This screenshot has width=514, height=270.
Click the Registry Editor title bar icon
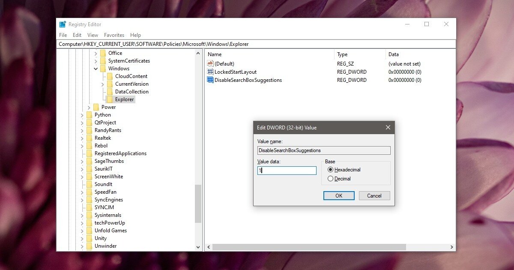tap(63, 24)
